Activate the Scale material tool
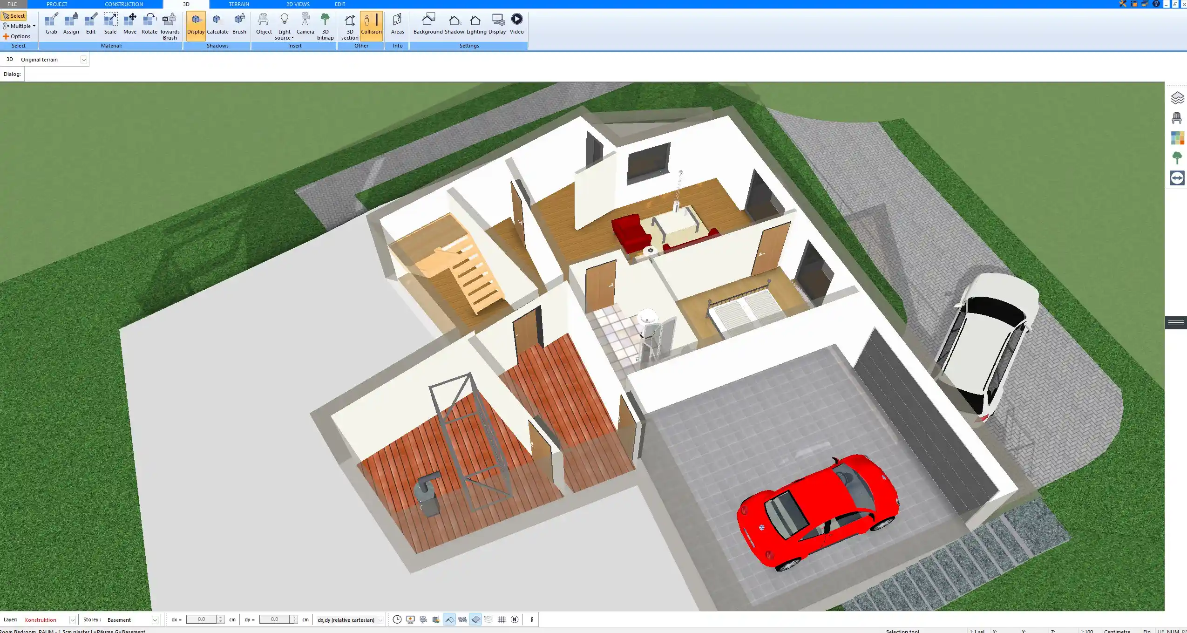1187x633 pixels. point(110,24)
